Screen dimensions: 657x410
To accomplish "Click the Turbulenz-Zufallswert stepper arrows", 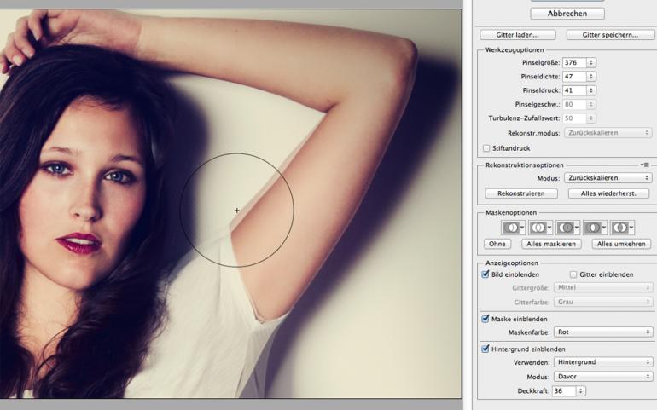I will [x=590, y=118].
